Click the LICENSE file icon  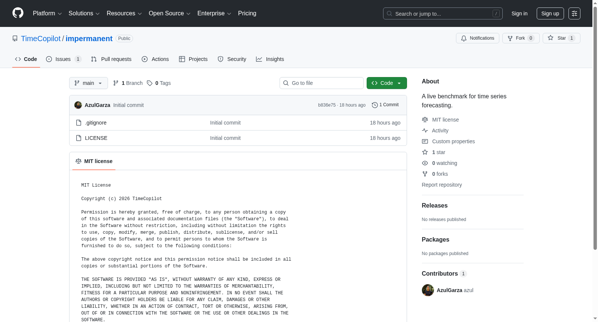78,138
